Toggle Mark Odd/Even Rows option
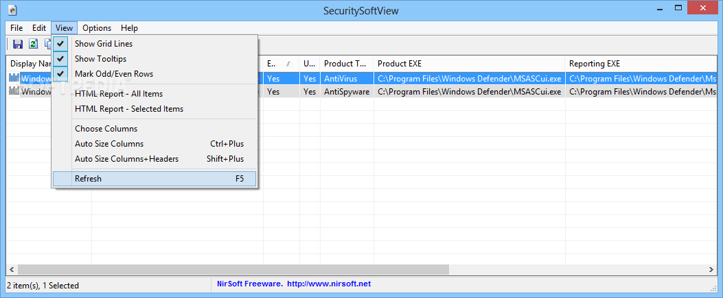 (x=154, y=74)
